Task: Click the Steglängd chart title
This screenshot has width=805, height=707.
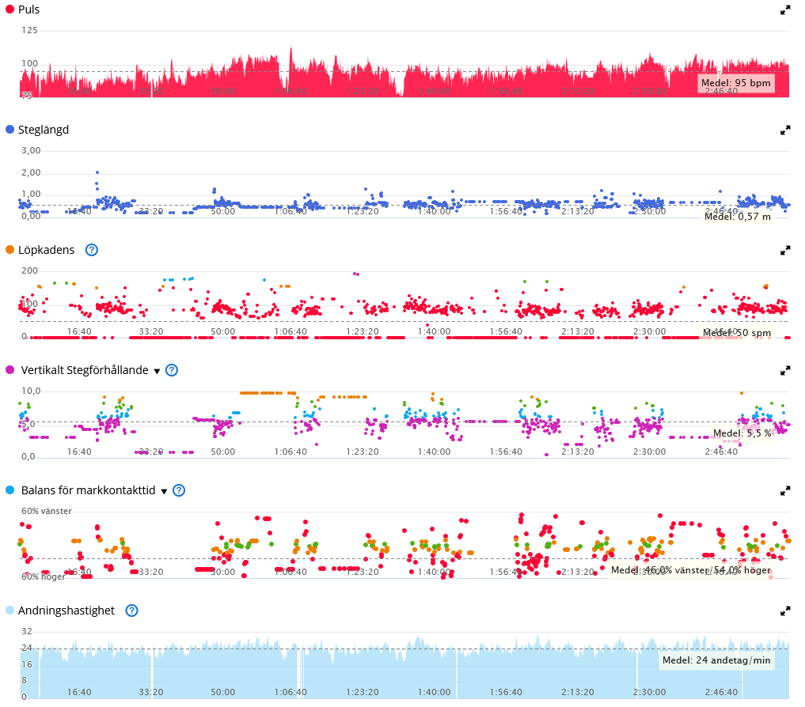Action: [44, 130]
